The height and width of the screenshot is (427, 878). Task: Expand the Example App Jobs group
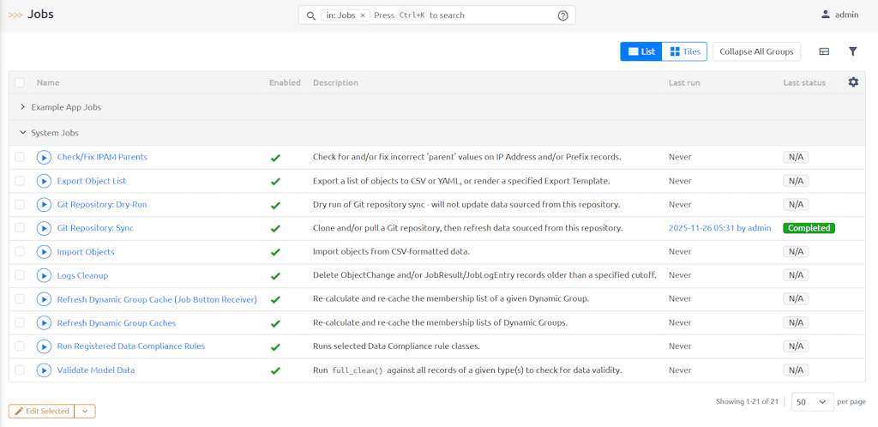[x=23, y=107]
